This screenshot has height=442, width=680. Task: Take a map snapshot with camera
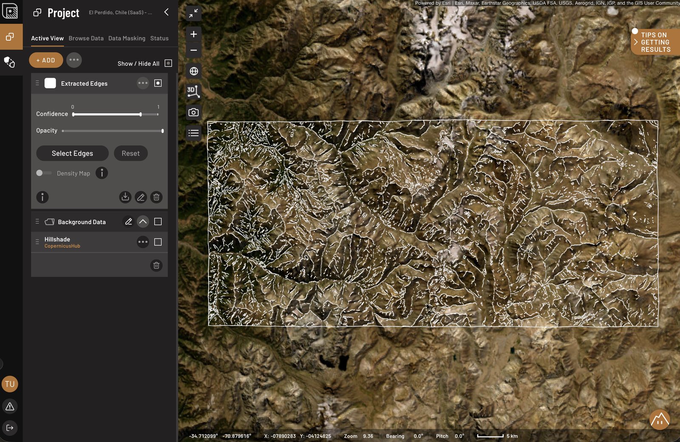[193, 112]
